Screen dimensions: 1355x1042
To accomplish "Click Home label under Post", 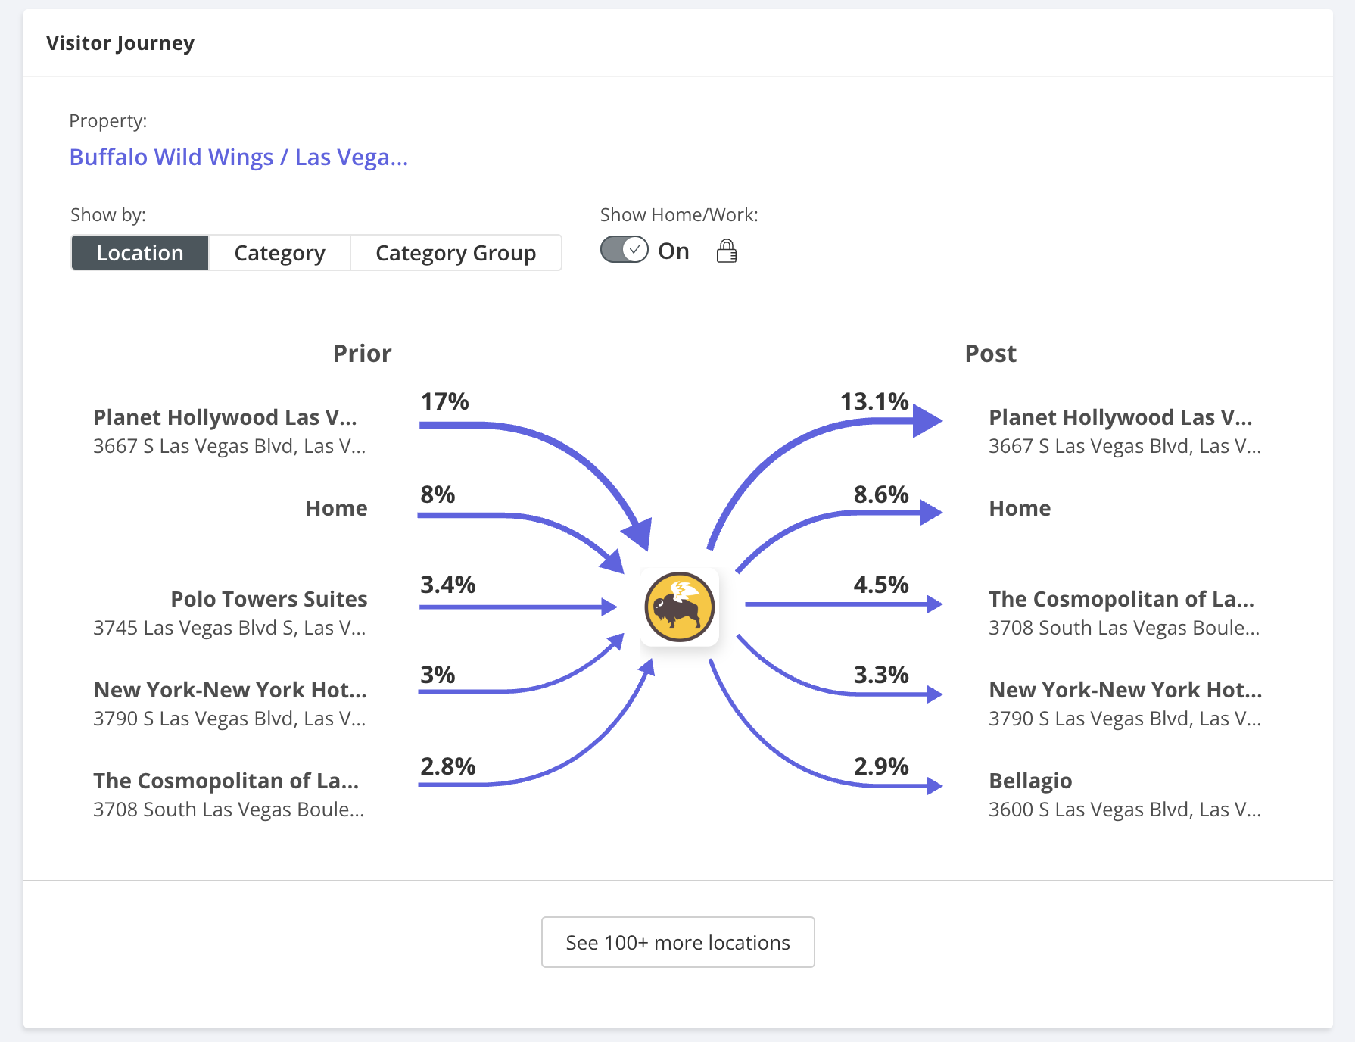I will pyautogui.click(x=1020, y=508).
